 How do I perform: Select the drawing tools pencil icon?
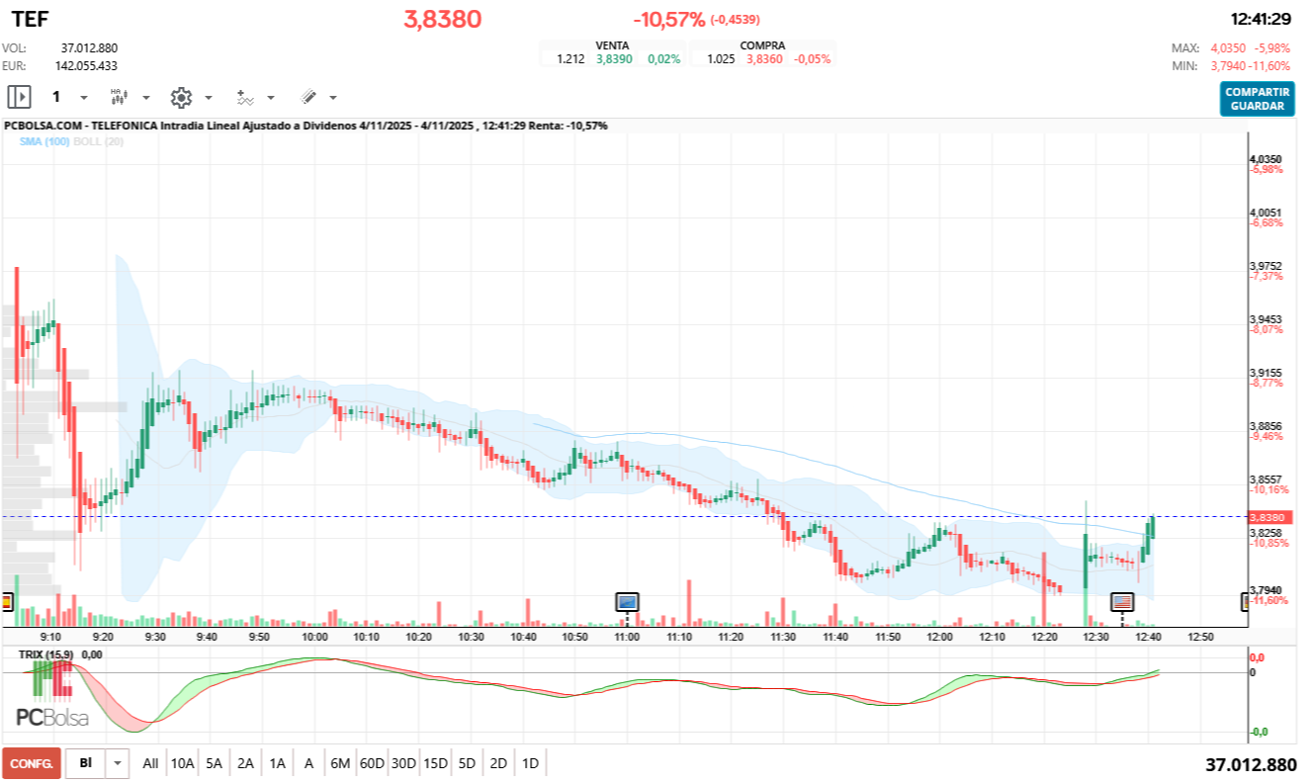click(307, 97)
